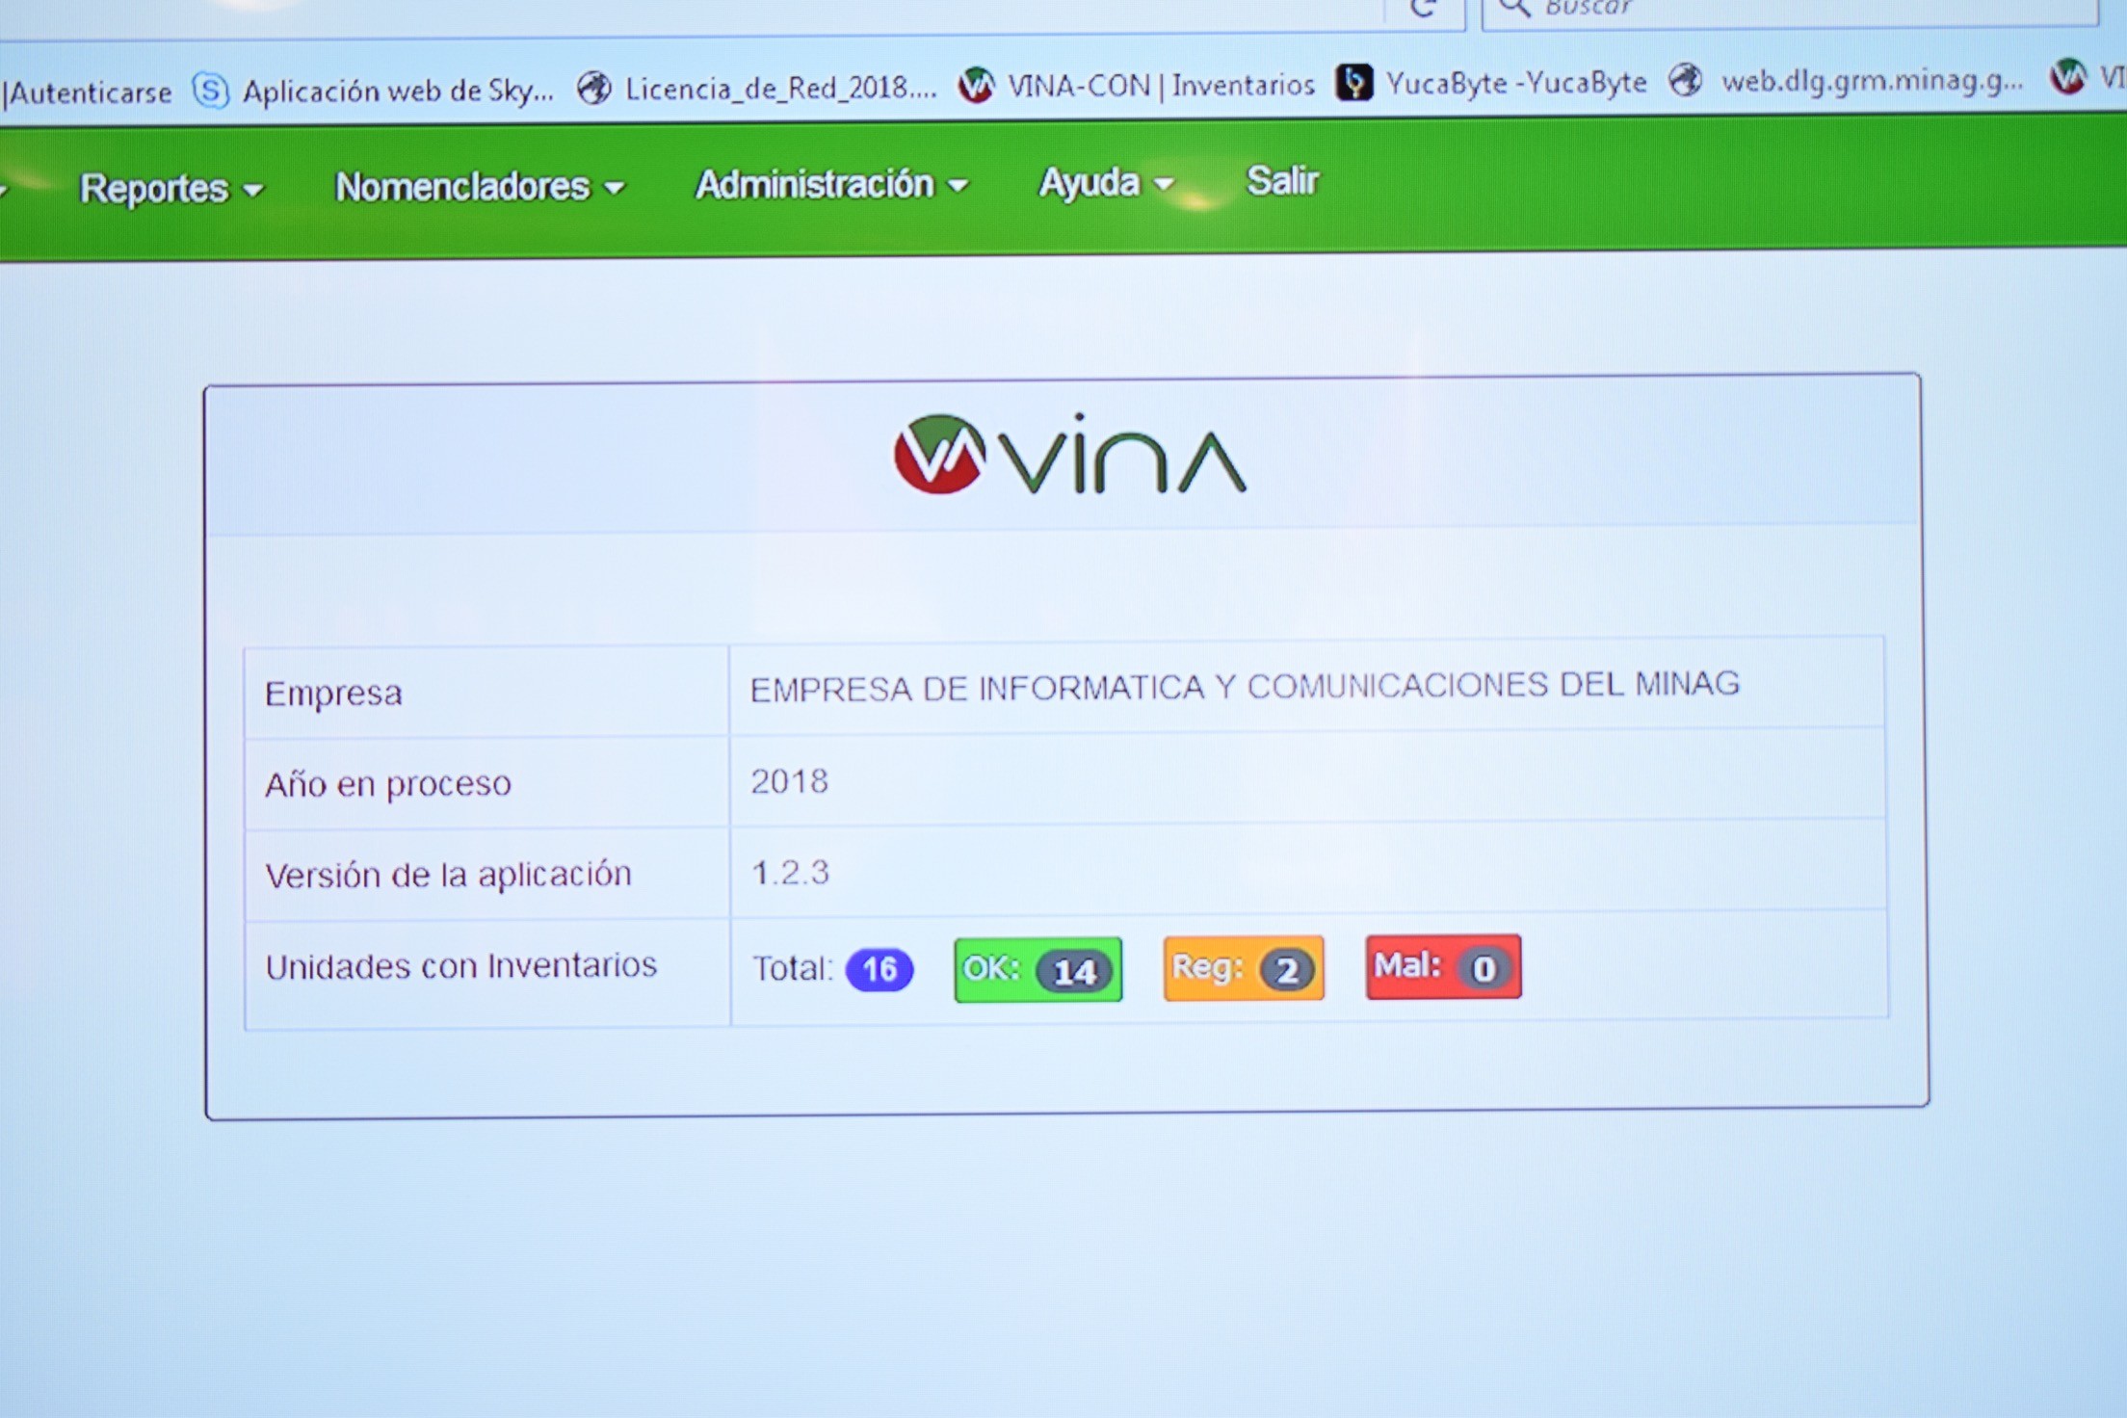Click the Total 16 badge
This screenshot has height=1418, width=2127.
tap(880, 969)
